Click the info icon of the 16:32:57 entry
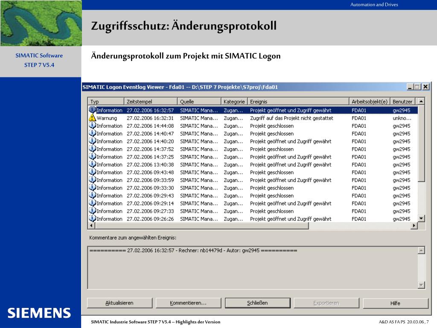The image size is (437, 328). click(93, 110)
